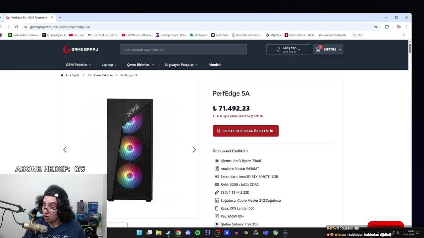Click 'İşletim Sistemi: FreeDOS' text

239,224
